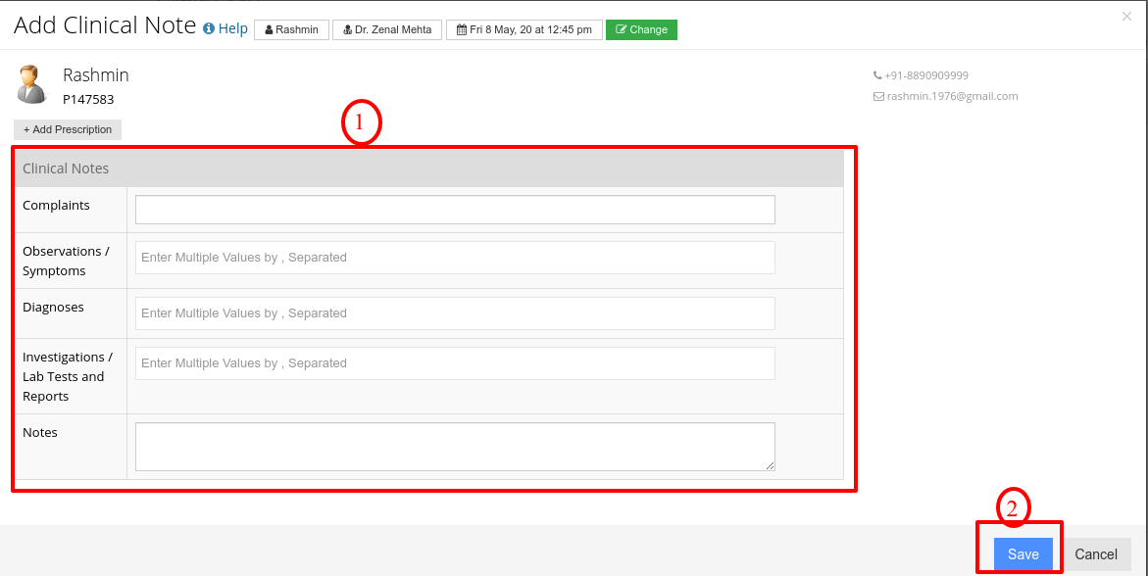The width and height of the screenshot is (1148, 576).
Task: Click the Rashmin patient avatar
Action: (x=30, y=84)
